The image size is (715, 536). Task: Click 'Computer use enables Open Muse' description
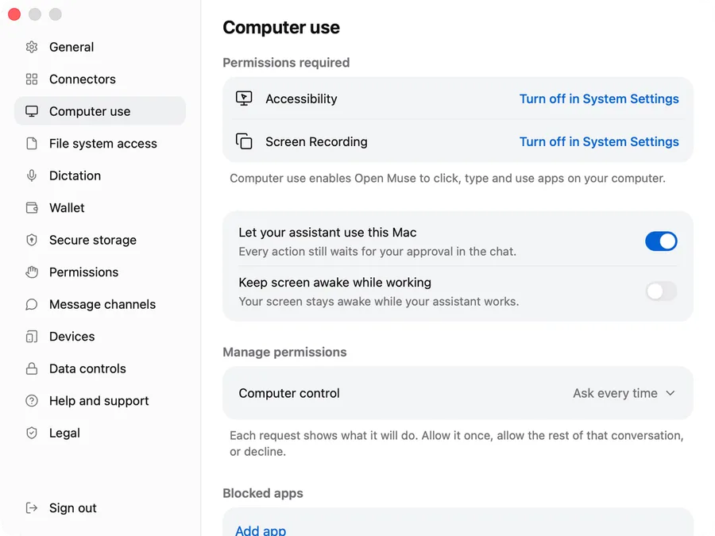[x=447, y=178]
